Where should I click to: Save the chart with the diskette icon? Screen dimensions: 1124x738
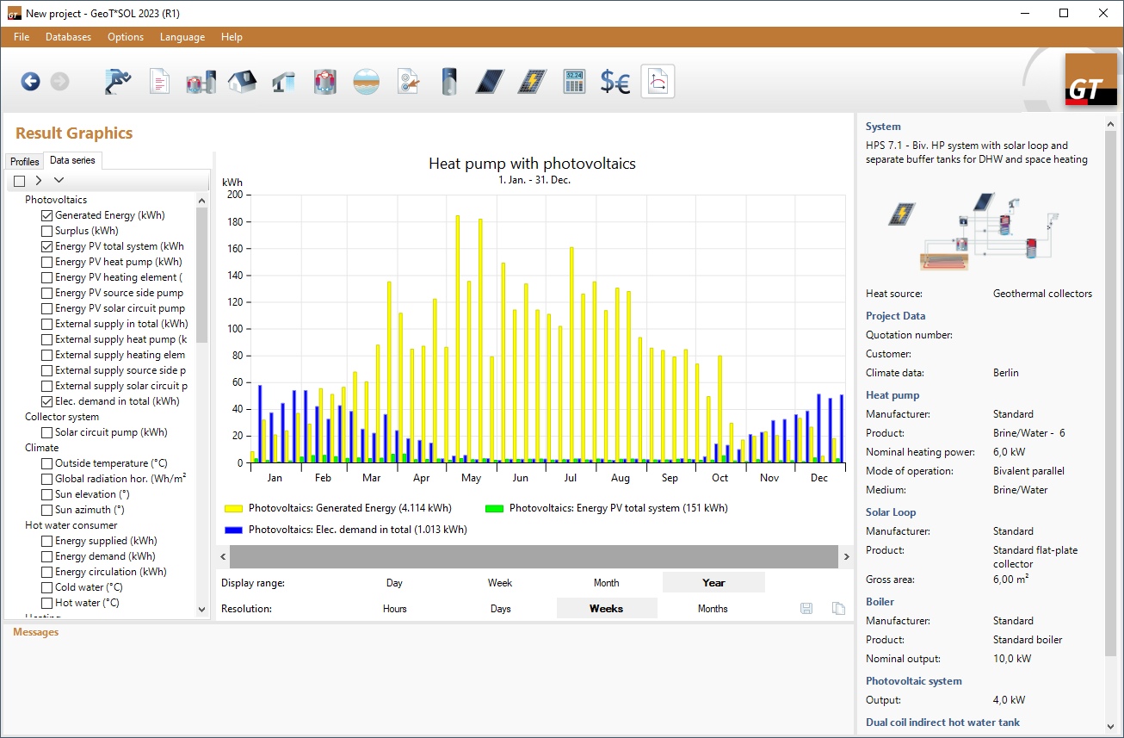tap(806, 609)
